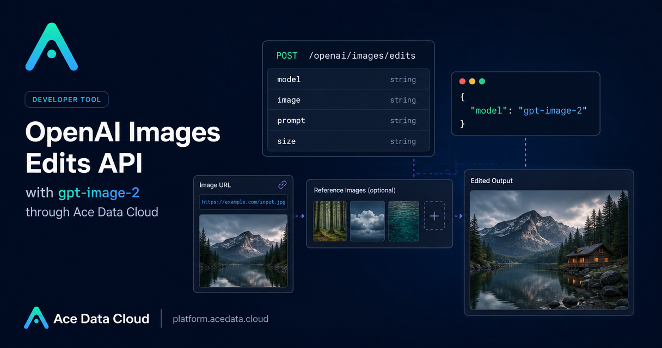
Task: Click the through Ace Data Cloud text
Action: [x=92, y=212]
